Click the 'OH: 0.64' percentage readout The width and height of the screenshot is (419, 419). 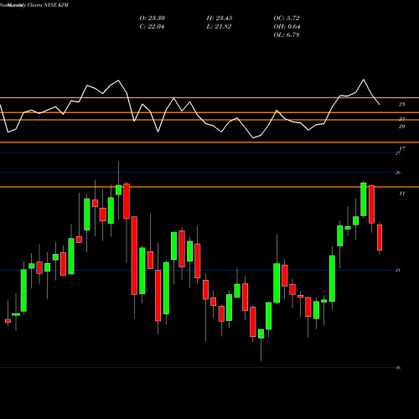(287, 27)
